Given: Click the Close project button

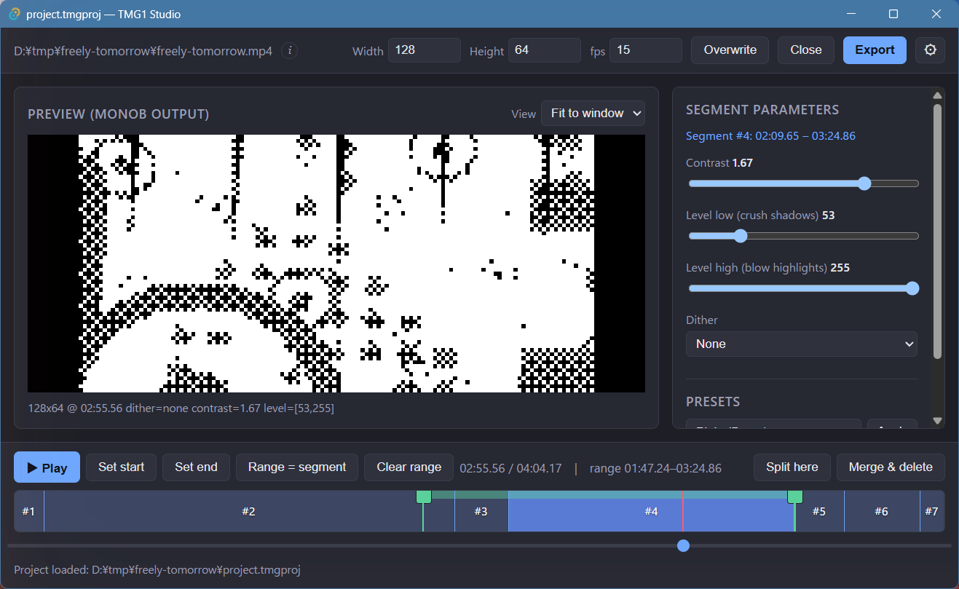Looking at the screenshot, I should click(806, 50).
